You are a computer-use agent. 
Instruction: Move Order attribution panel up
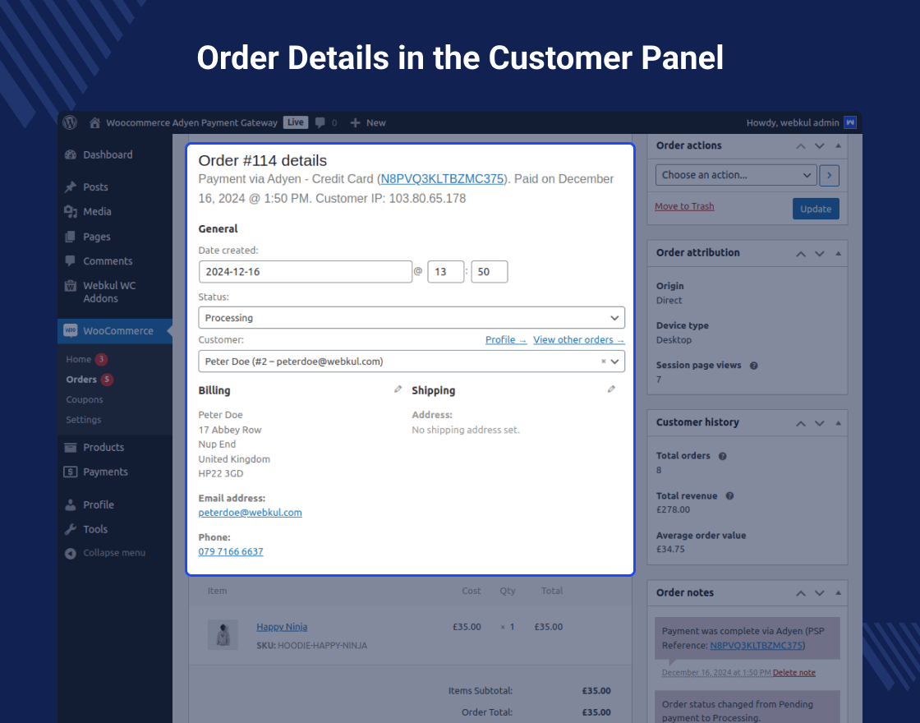coord(801,254)
